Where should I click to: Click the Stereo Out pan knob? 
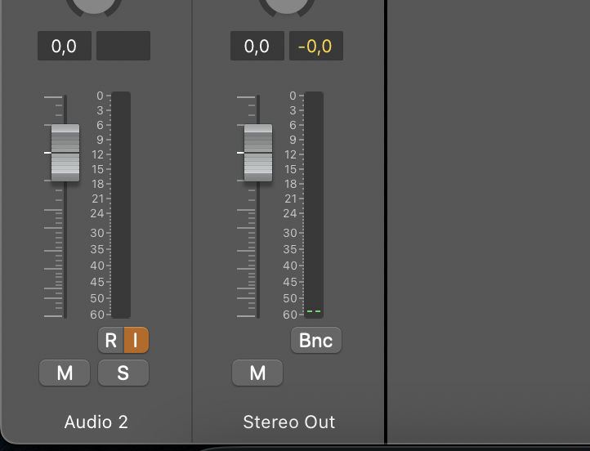(287, 5)
